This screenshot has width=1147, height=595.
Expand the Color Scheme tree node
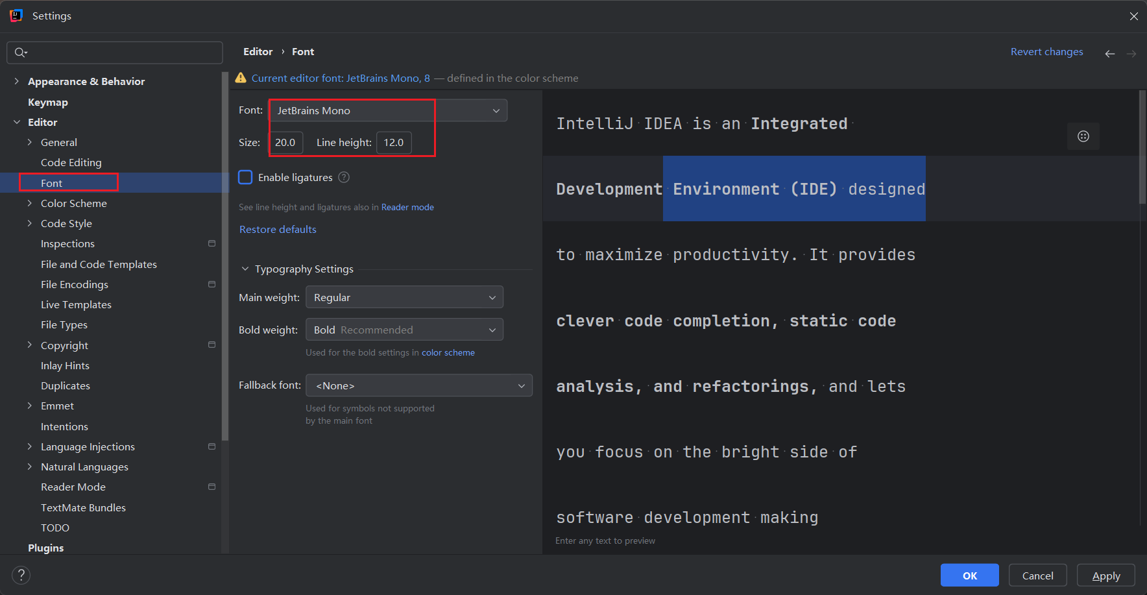(30, 203)
